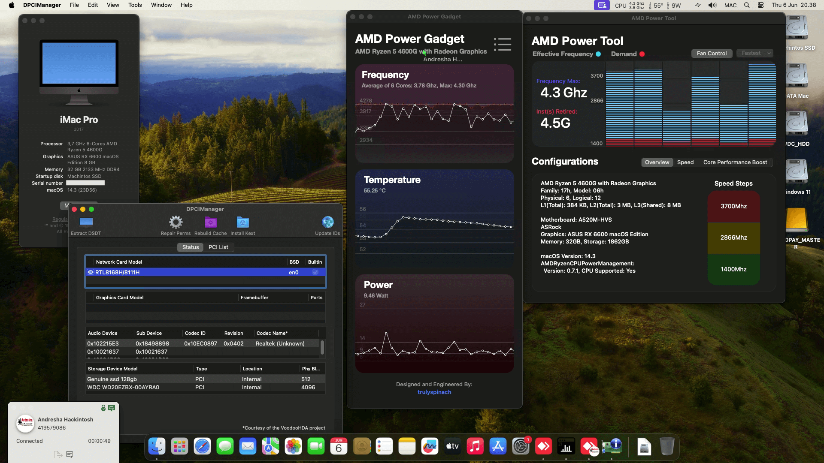
Task: Open Finder from the Dock
Action: tap(157, 447)
